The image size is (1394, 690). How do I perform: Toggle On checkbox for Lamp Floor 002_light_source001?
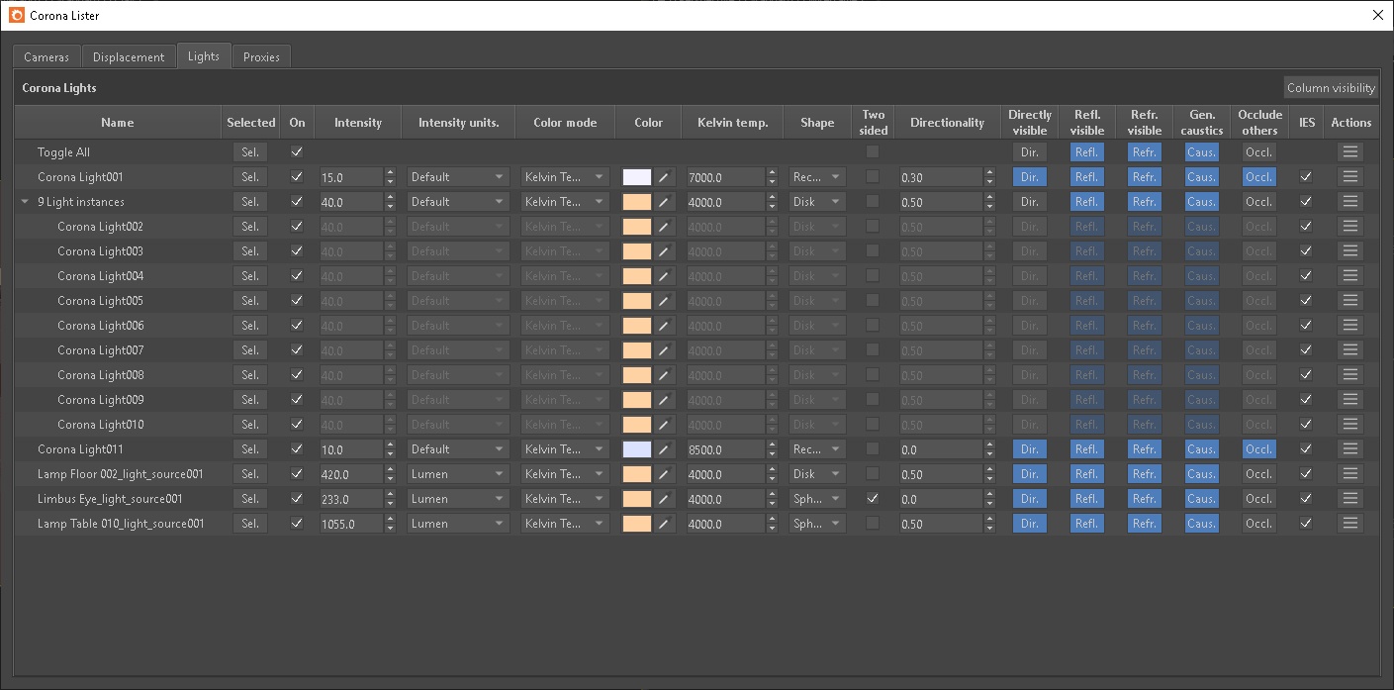click(x=297, y=474)
